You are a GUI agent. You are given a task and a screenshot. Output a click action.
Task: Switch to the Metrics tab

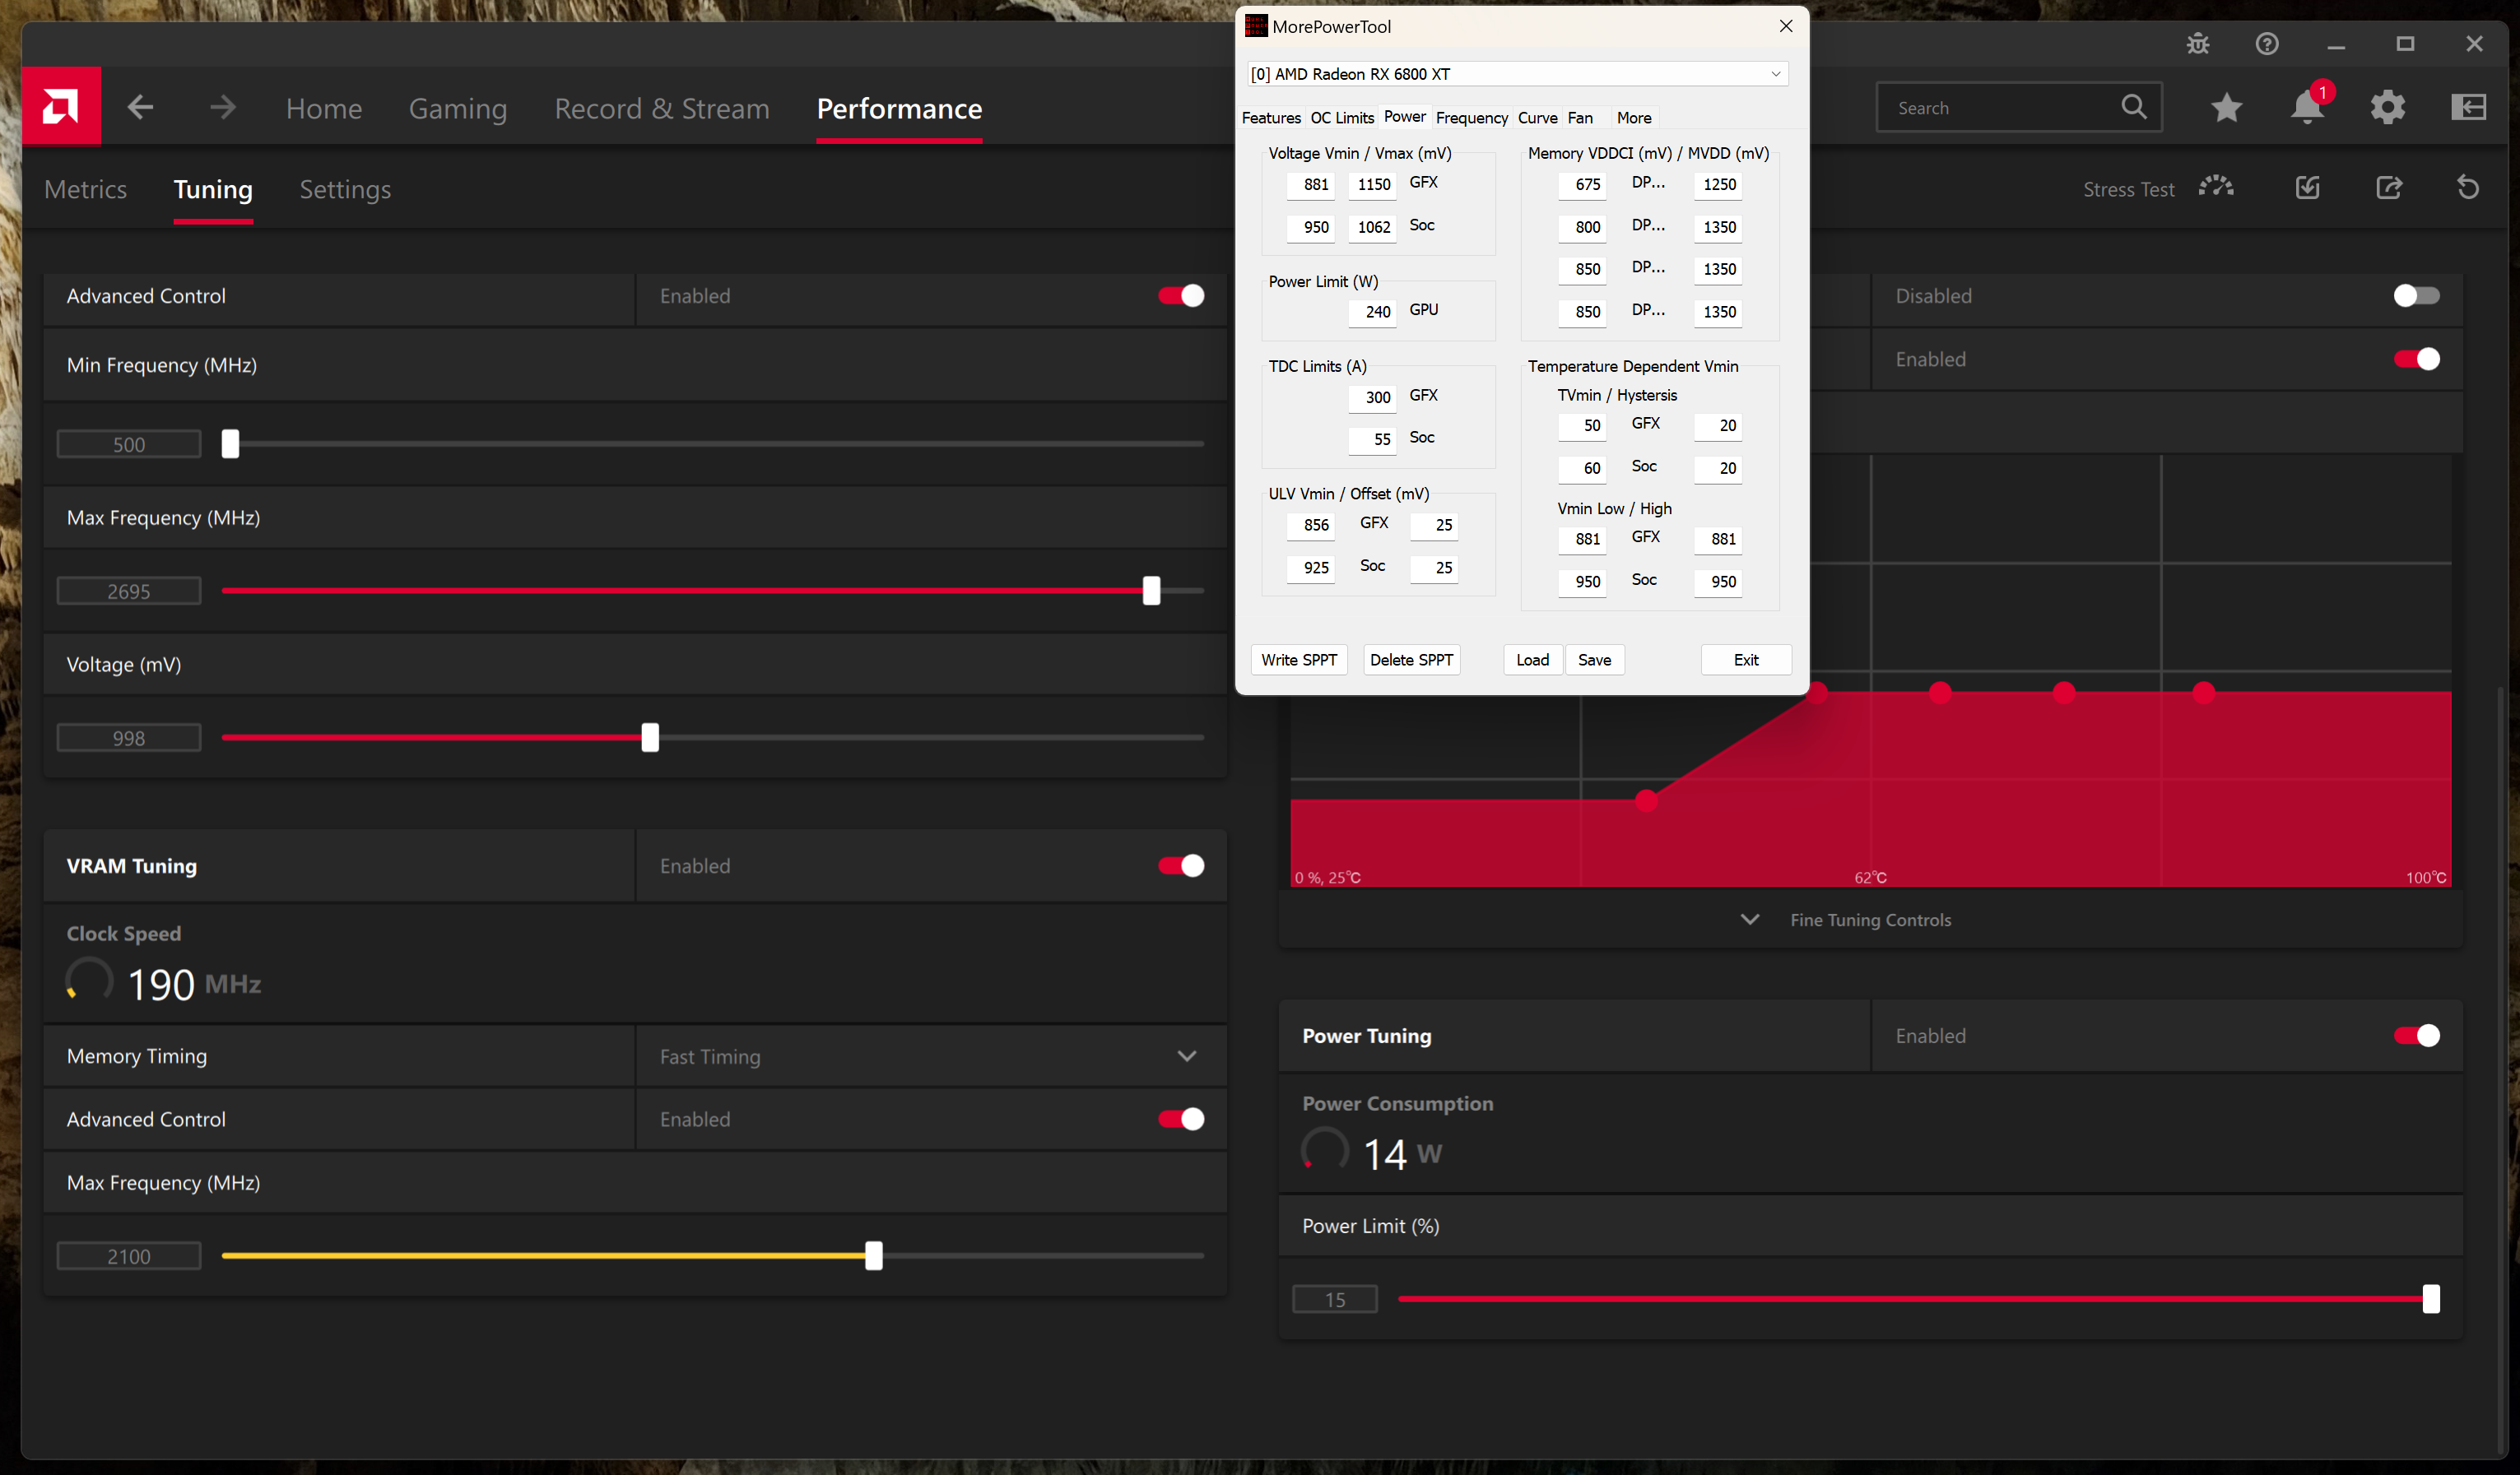click(85, 189)
